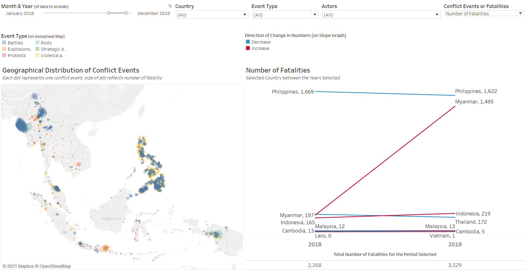Select the Philippines, 1,669 label for 2018

pos(293,92)
